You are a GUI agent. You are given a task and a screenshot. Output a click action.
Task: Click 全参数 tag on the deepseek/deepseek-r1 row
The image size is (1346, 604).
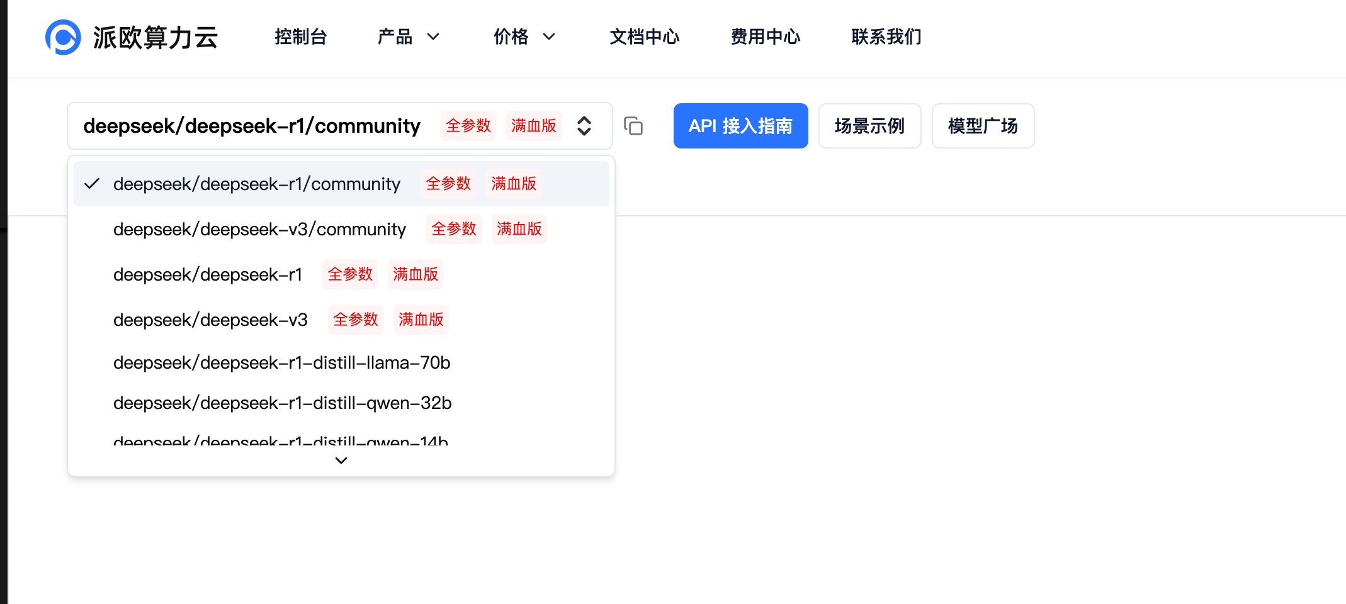coord(350,274)
